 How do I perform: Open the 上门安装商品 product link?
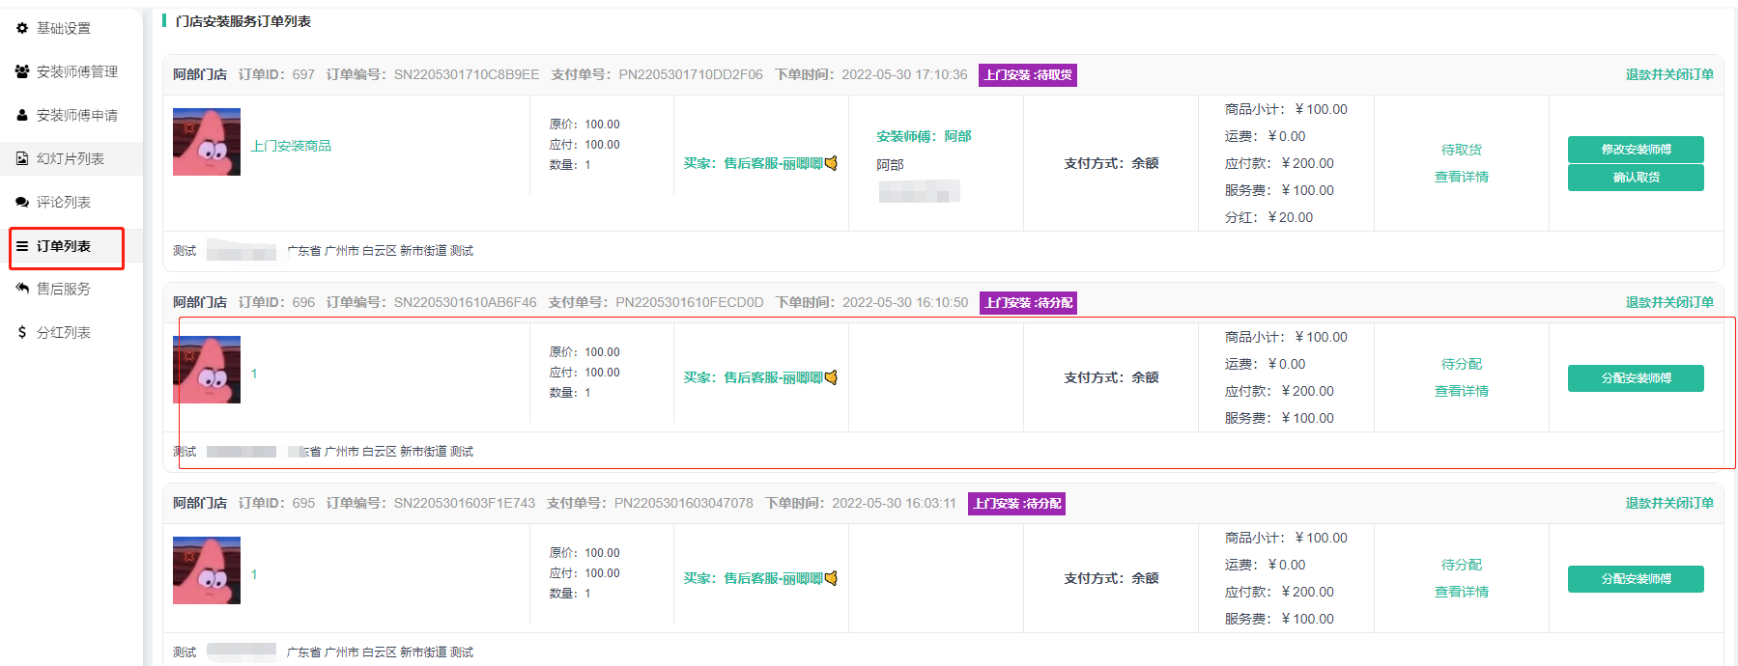pos(291,146)
